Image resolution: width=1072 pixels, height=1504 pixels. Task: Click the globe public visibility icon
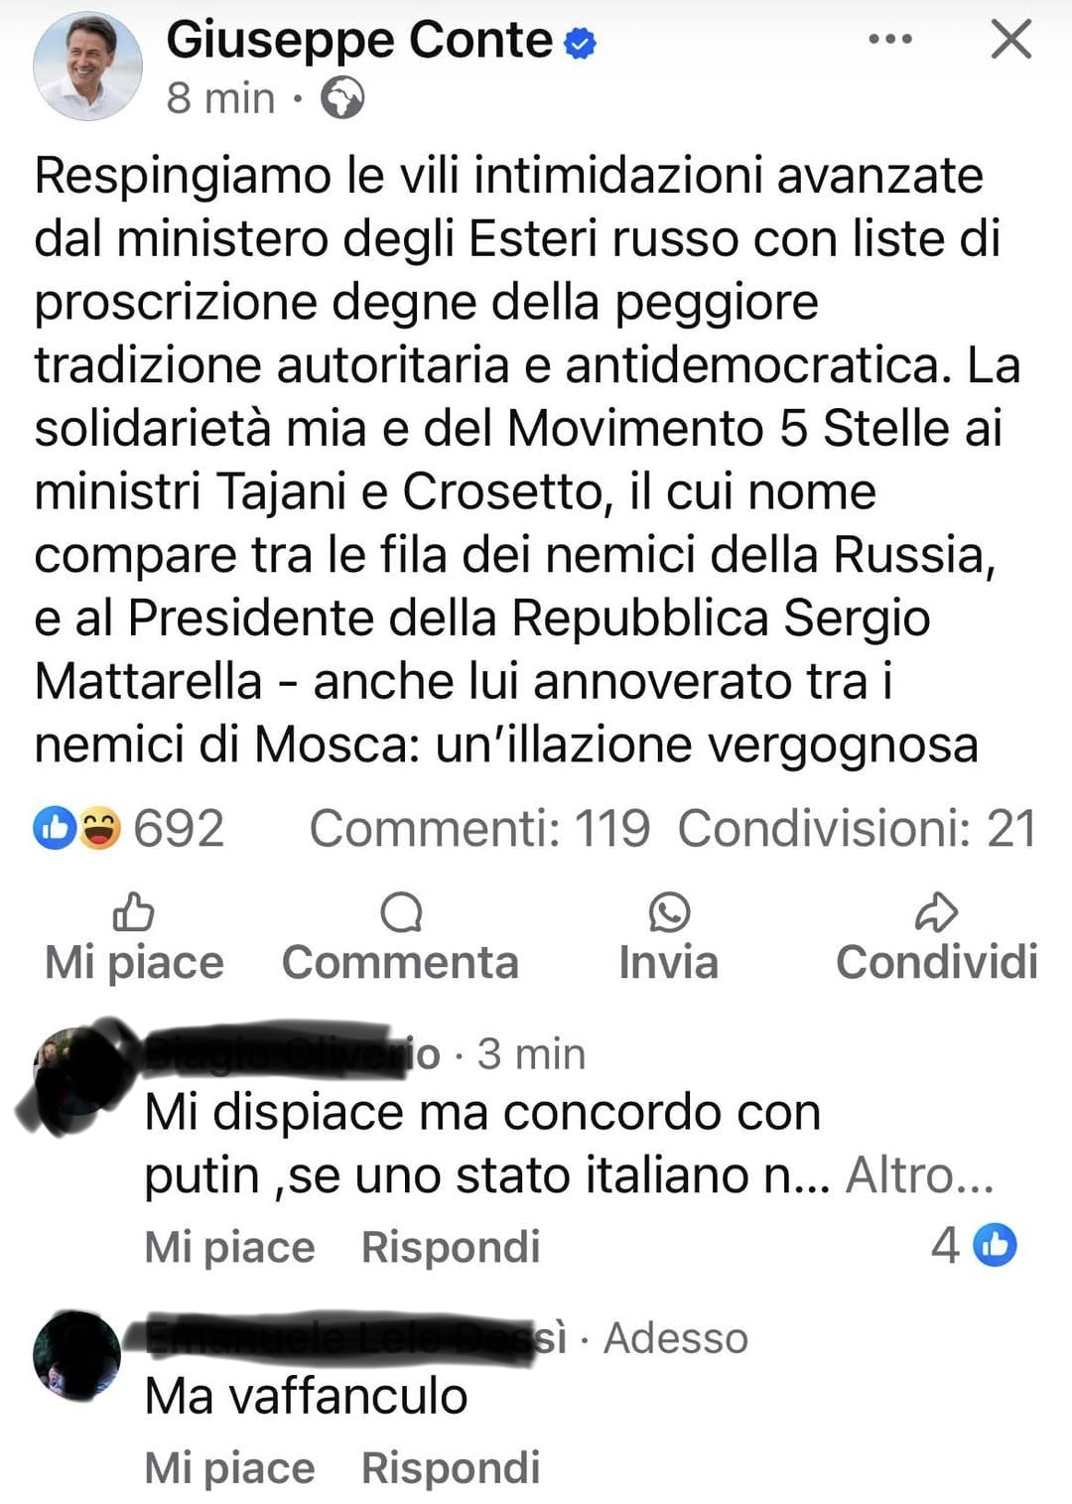[x=342, y=98]
